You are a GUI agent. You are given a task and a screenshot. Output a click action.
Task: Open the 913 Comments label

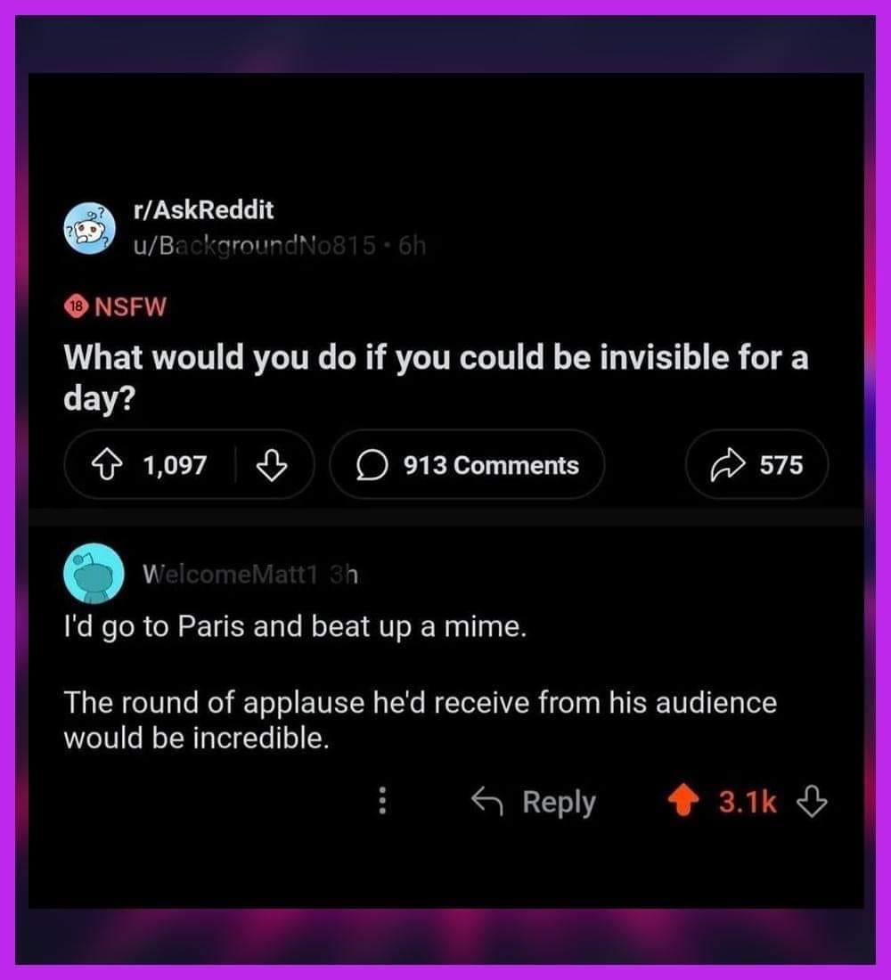pos(491,465)
